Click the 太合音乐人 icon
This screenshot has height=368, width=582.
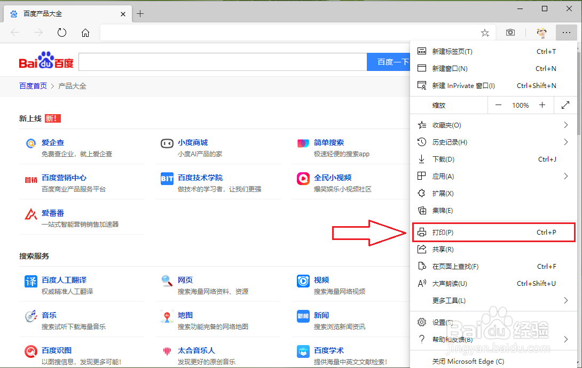(167, 351)
